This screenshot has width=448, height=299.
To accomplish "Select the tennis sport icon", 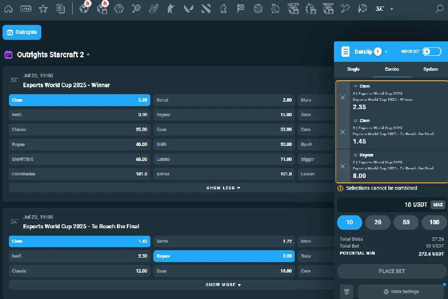I will click(x=136, y=8).
